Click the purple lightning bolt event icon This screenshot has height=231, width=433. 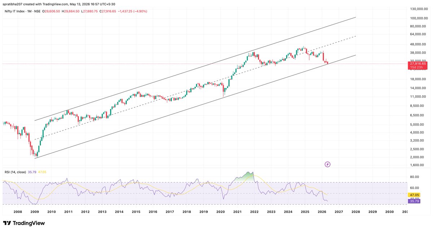tap(328, 164)
